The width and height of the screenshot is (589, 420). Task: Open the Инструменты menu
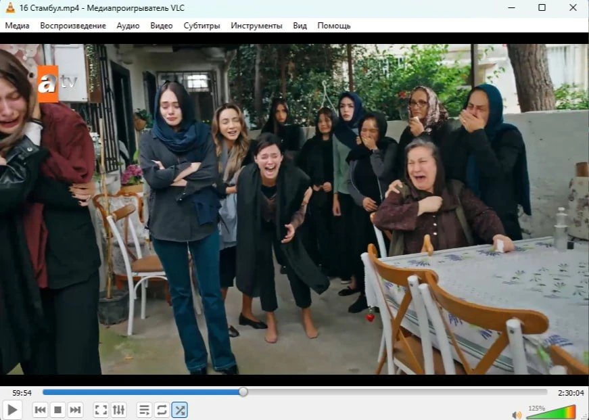click(256, 26)
